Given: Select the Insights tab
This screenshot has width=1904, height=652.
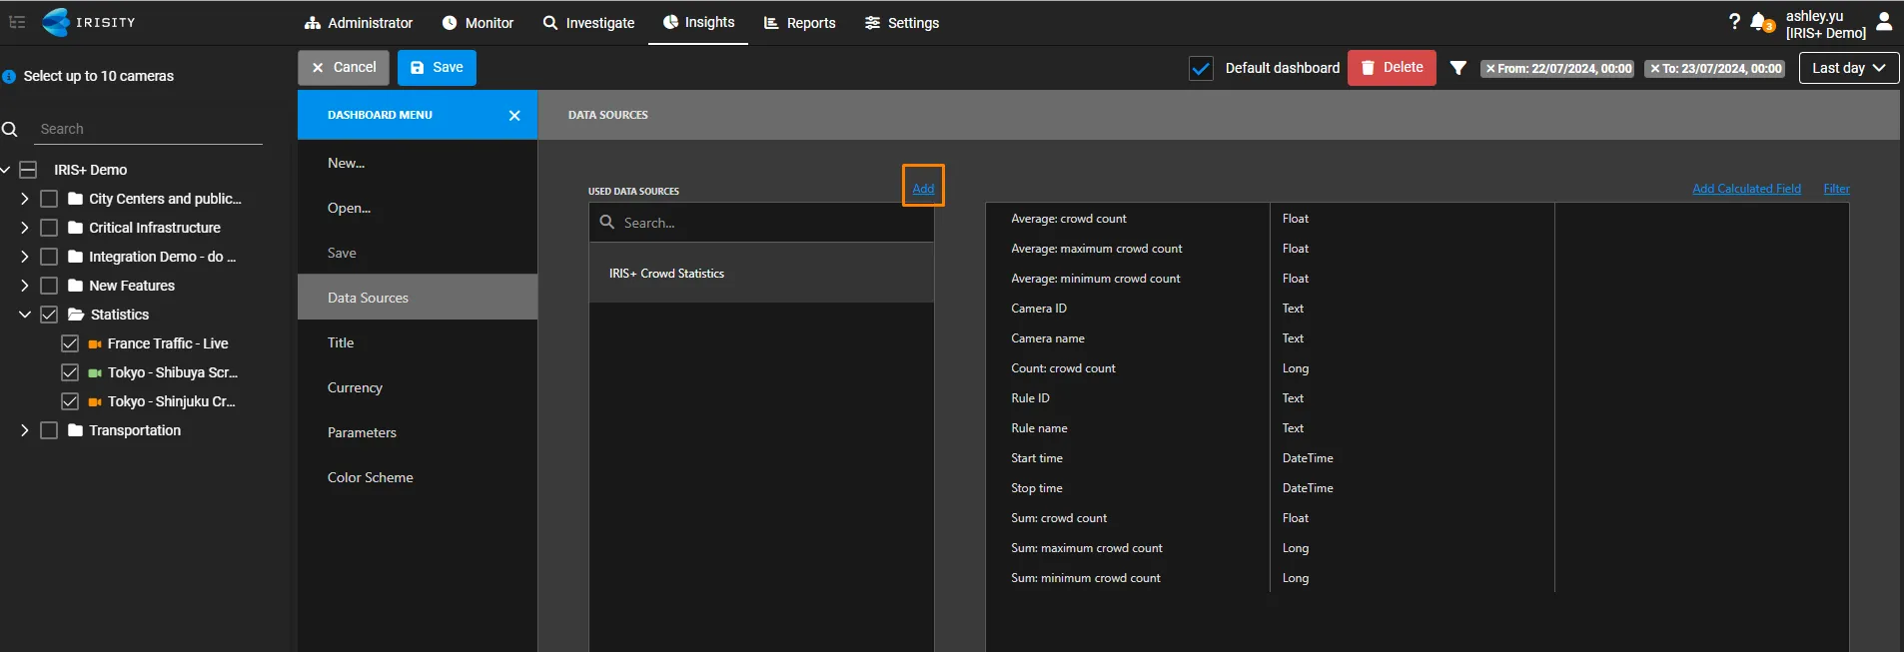Looking at the screenshot, I should 698,22.
